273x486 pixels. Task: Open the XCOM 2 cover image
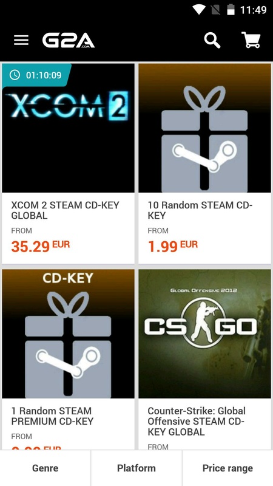coord(68,128)
